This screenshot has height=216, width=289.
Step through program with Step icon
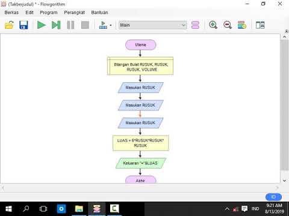[x=56, y=25]
